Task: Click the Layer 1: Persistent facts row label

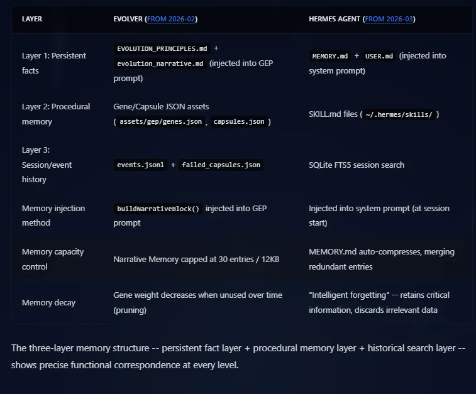Action: click(53, 63)
